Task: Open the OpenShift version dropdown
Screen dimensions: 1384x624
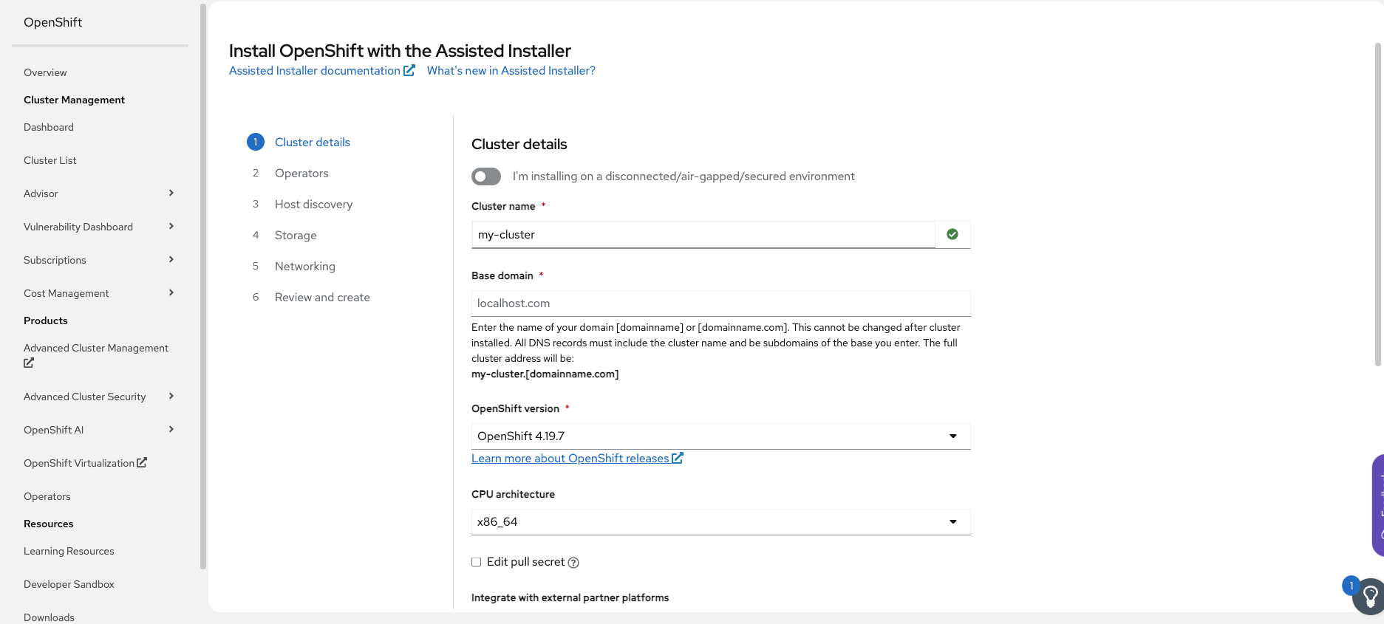Action: click(952, 436)
